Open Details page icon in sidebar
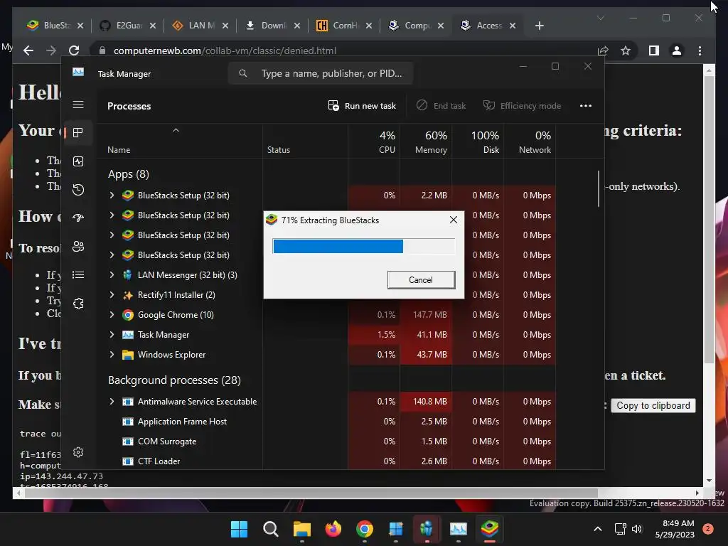 78,275
